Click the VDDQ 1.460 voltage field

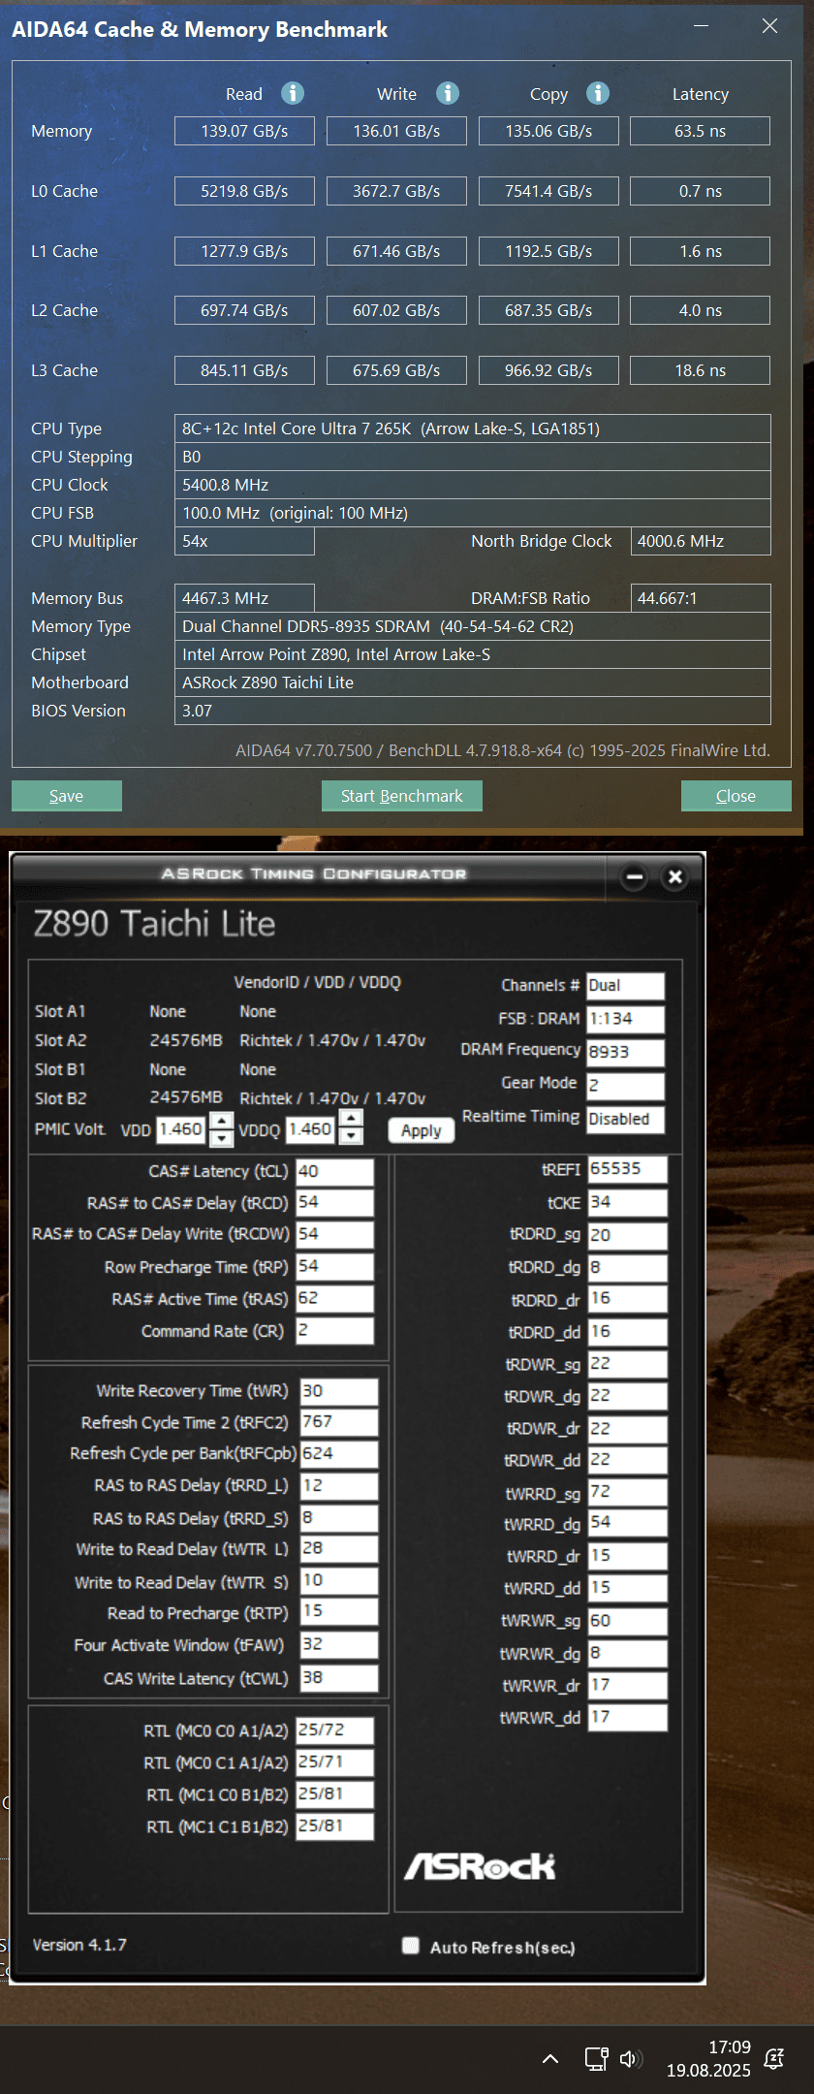[310, 1129]
